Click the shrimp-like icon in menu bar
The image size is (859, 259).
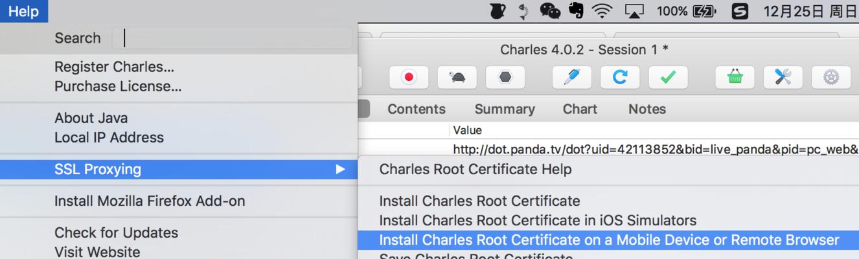(x=523, y=11)
